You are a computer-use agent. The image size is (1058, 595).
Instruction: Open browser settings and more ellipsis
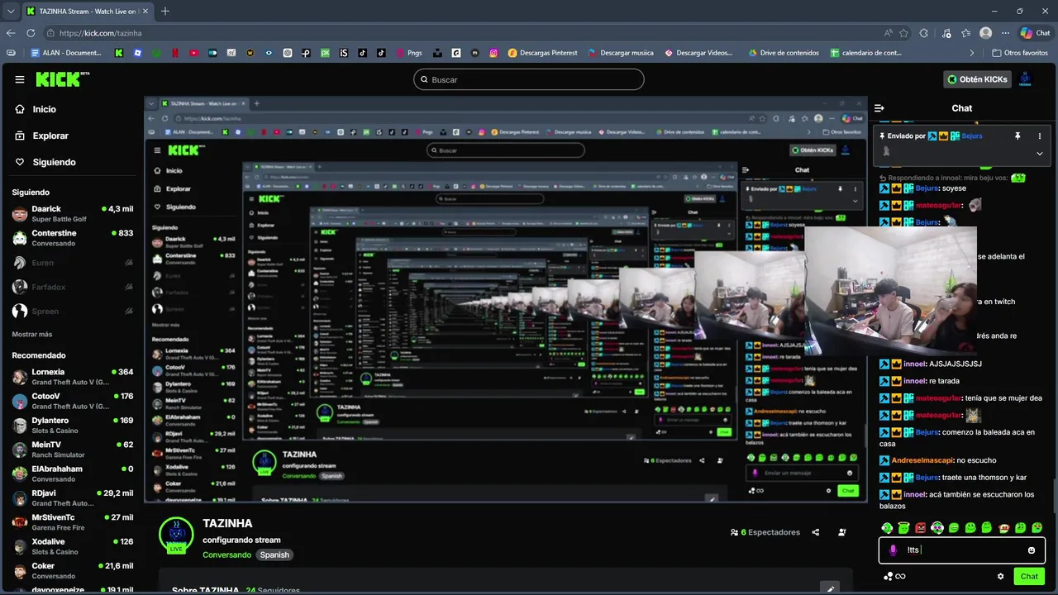pos(1006,33)
